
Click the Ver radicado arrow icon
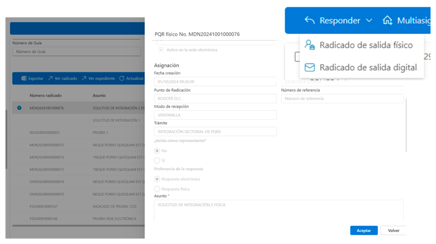tap(50, 78)
